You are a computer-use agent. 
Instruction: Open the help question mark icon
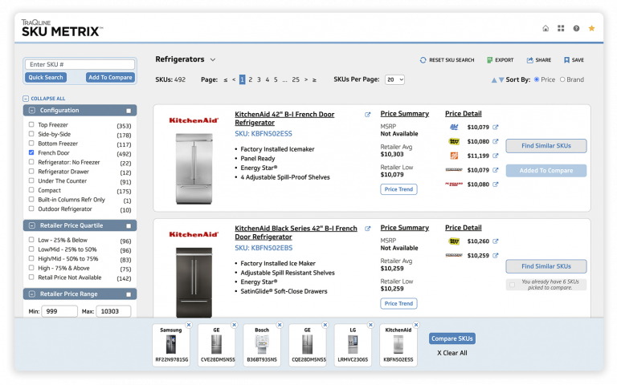click(576, 28)
